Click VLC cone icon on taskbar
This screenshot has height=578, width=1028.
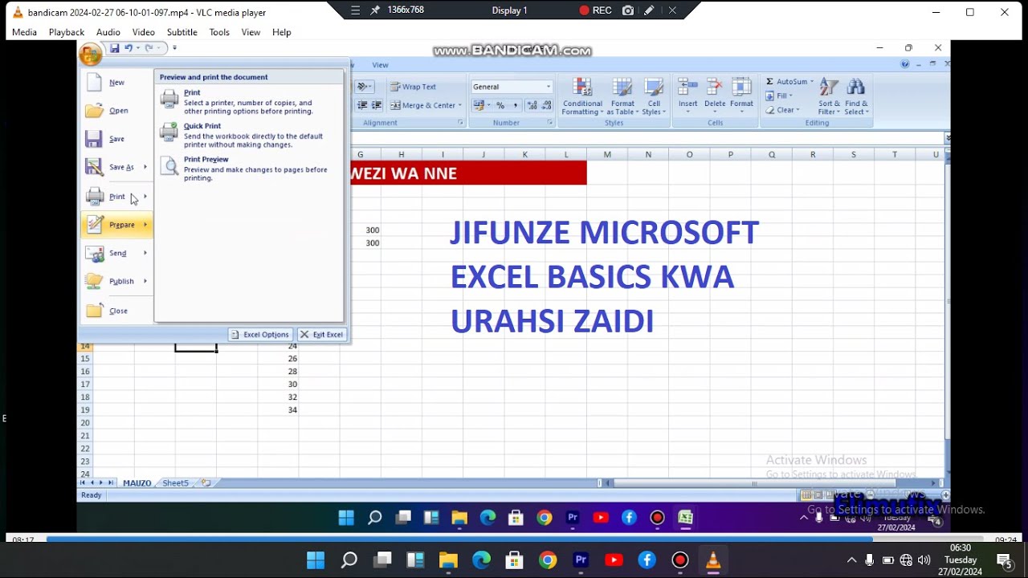click(713, 560)
